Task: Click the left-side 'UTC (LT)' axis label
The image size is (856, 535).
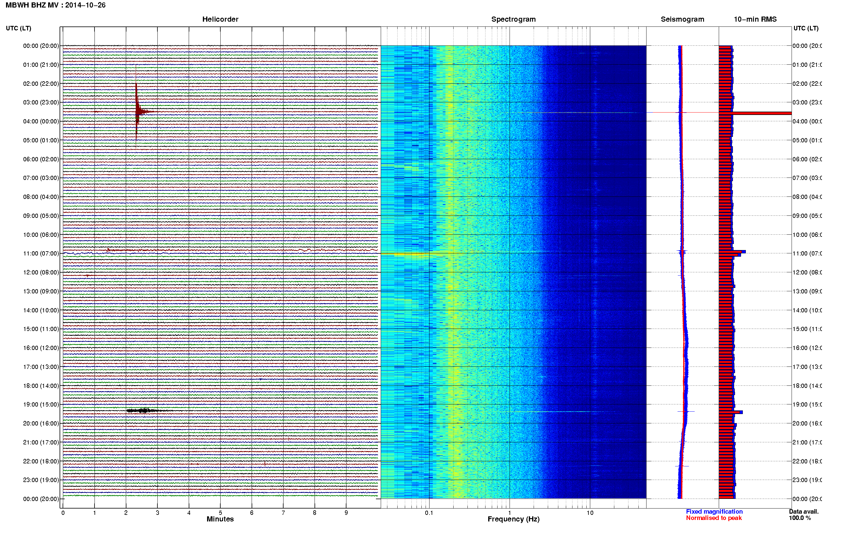Action: [18, 28]
